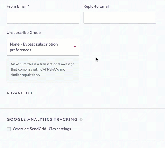Click the help icon beside Google Analytics Tracking
This screenshot has height=148, width=165.
point(81,119)
